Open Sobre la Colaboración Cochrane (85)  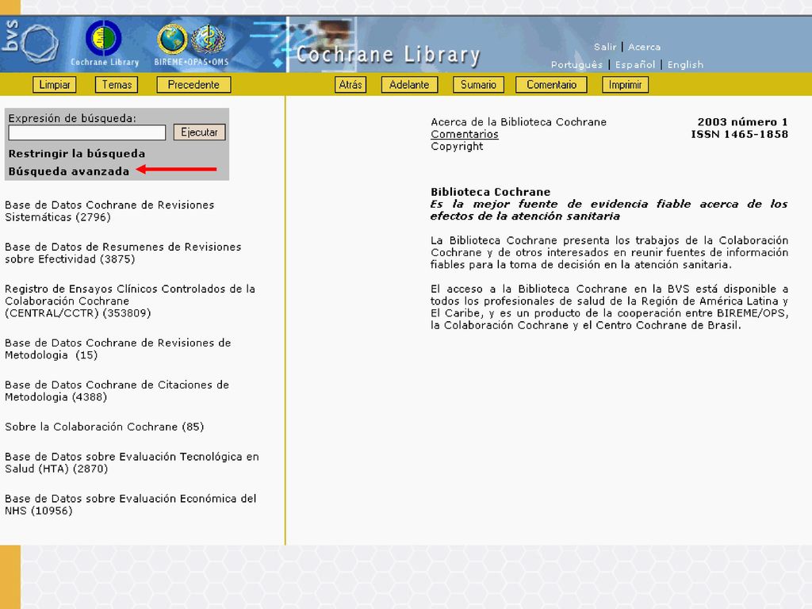click(104, 427)
